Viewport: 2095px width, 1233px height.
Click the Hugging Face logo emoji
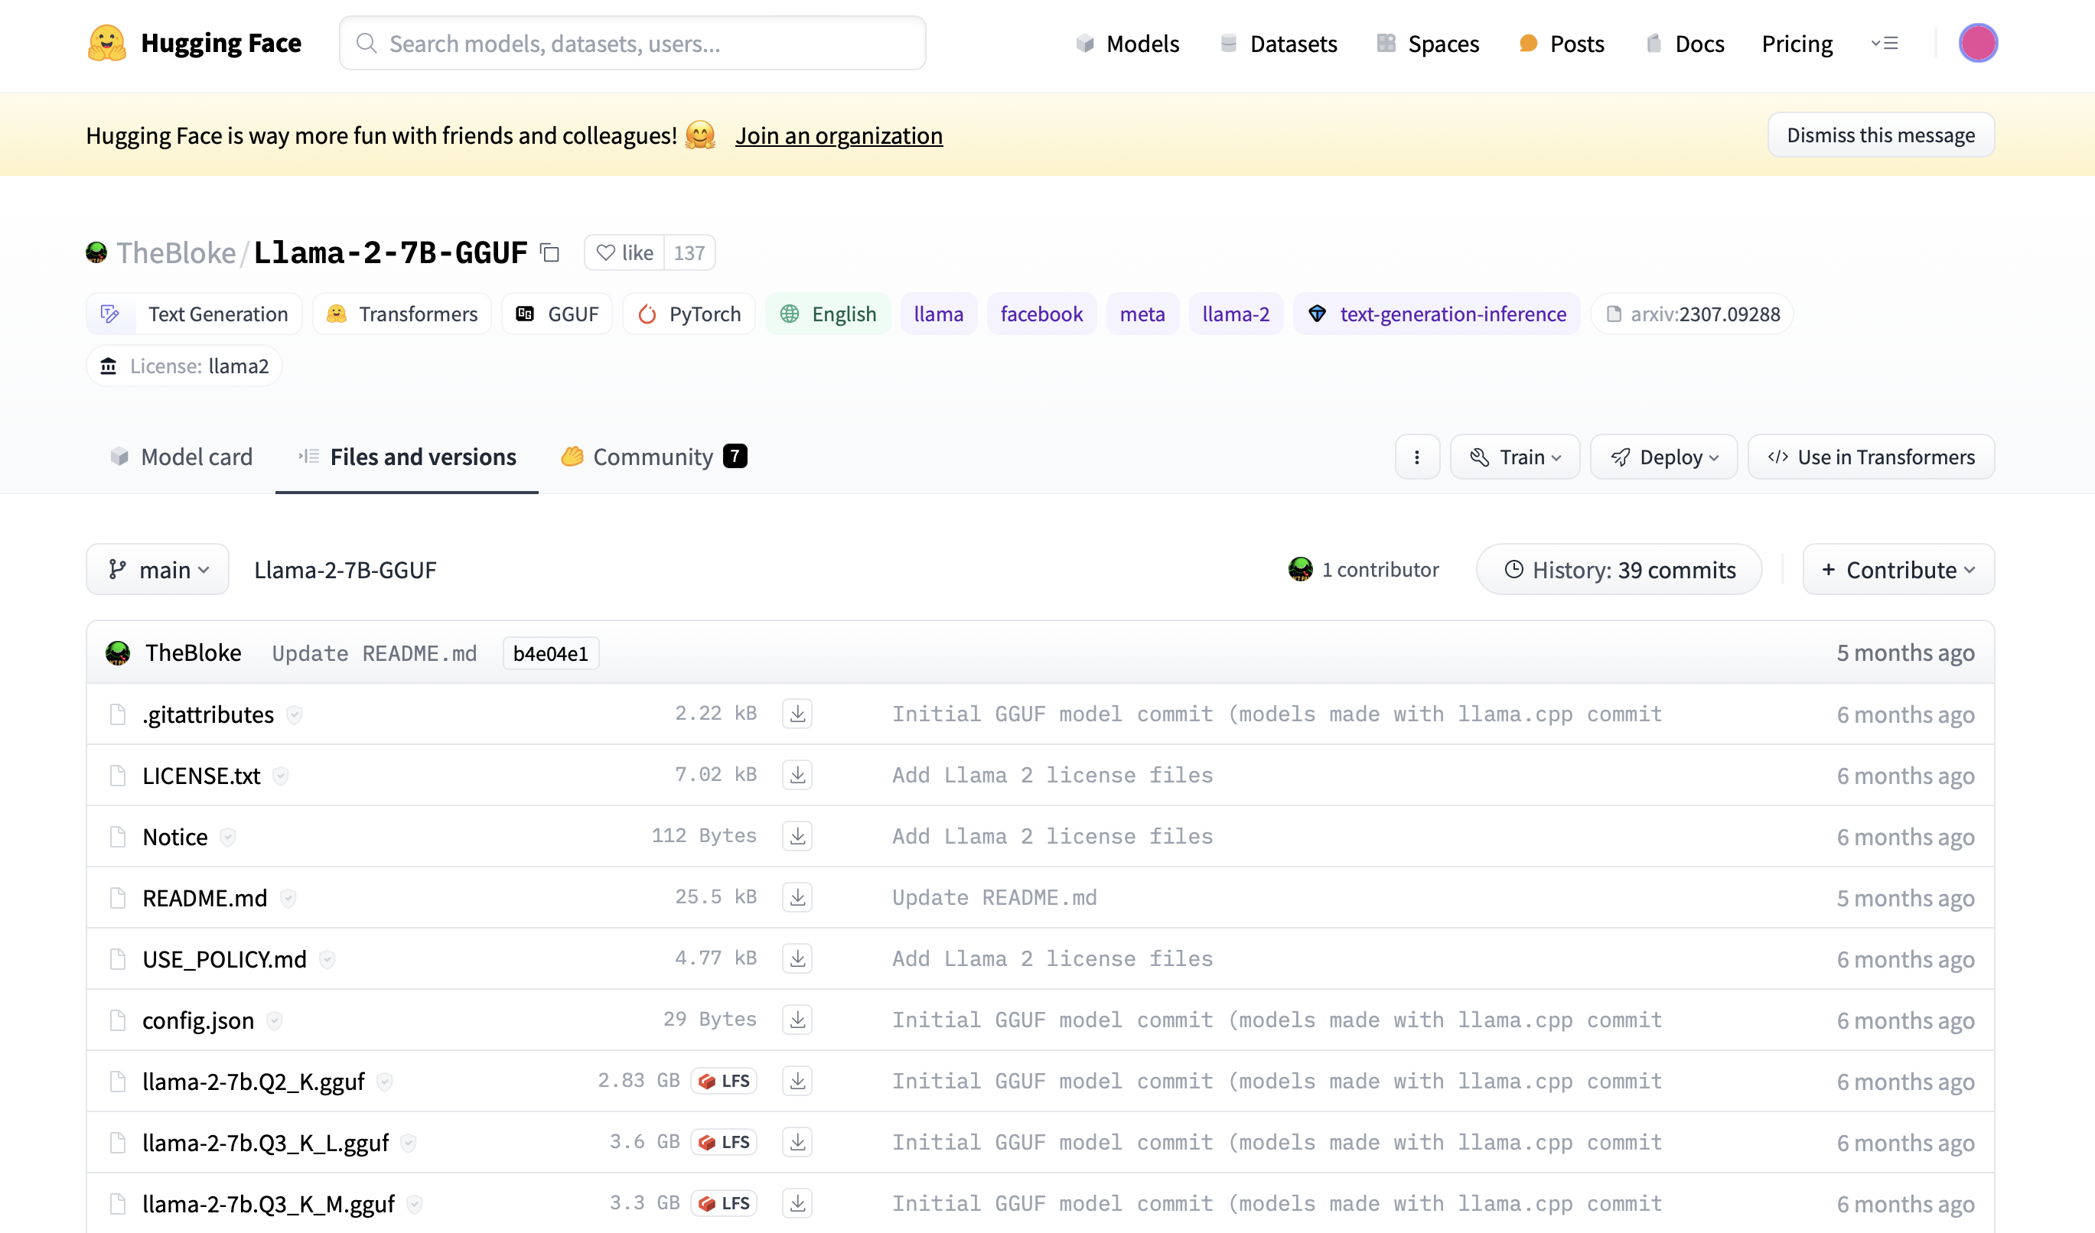point(106,43)
